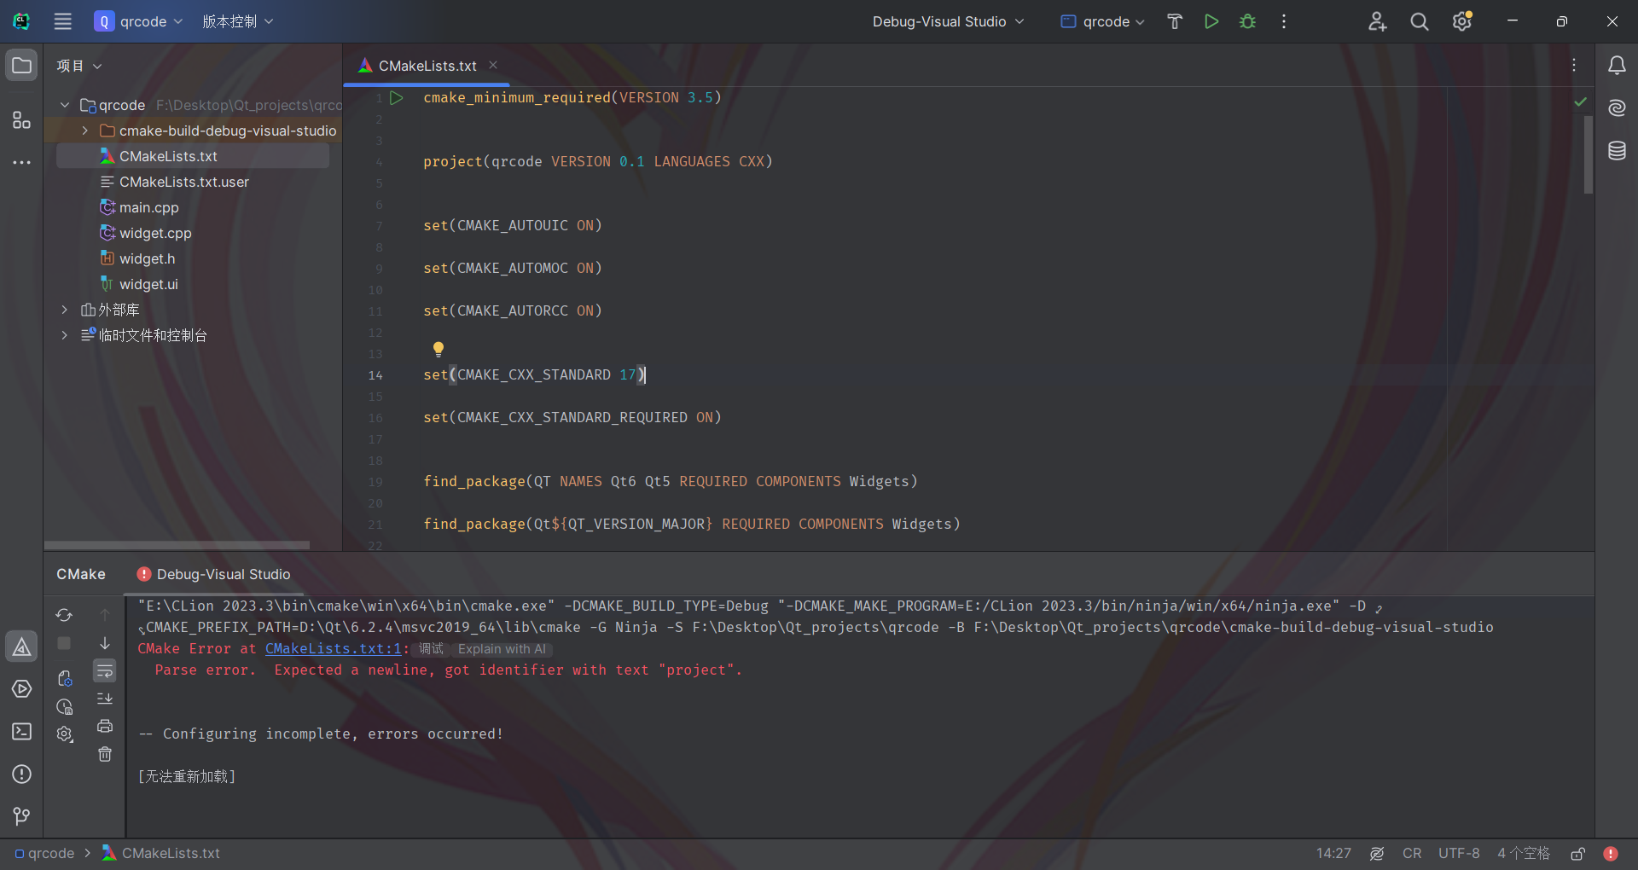The width and height of the screenshot is (1638, 870).
Task: Click project panel horizontal scrollbar
Action: coord(177,545)
